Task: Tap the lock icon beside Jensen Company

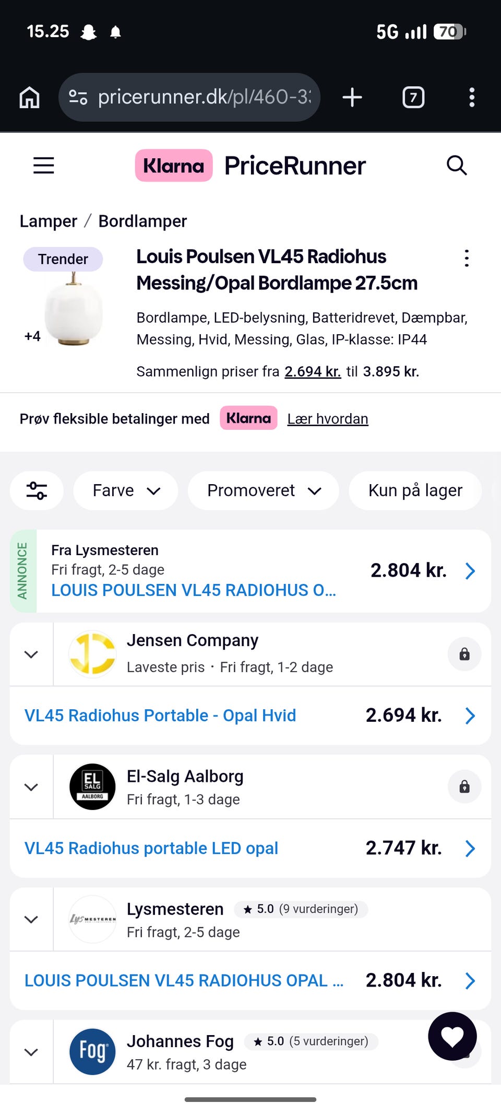Action: pos(464,654)
